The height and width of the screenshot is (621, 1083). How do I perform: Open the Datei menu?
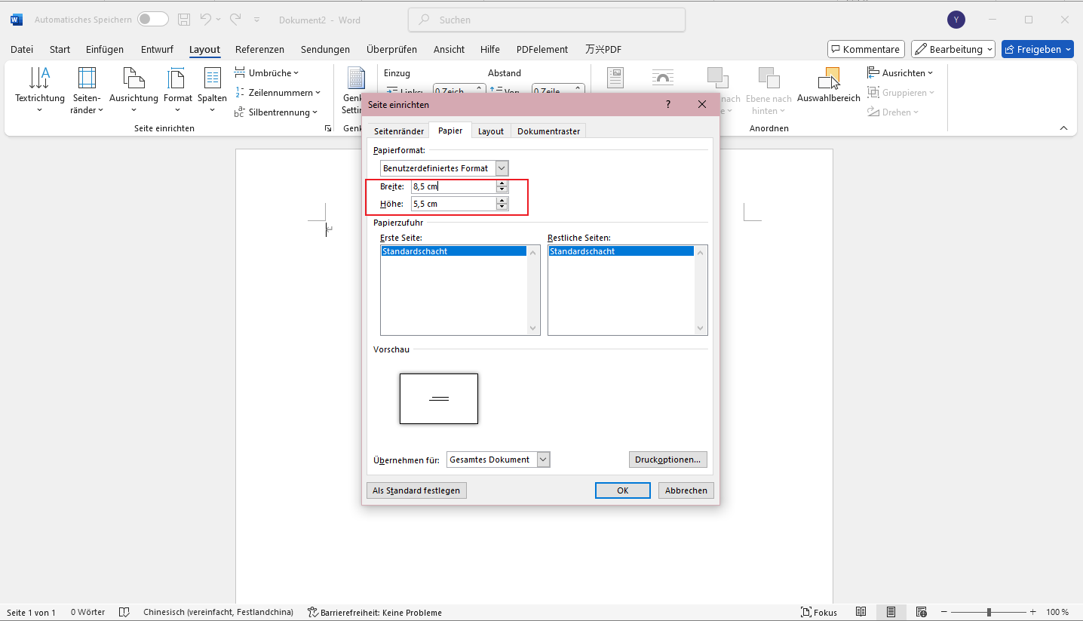22,49
